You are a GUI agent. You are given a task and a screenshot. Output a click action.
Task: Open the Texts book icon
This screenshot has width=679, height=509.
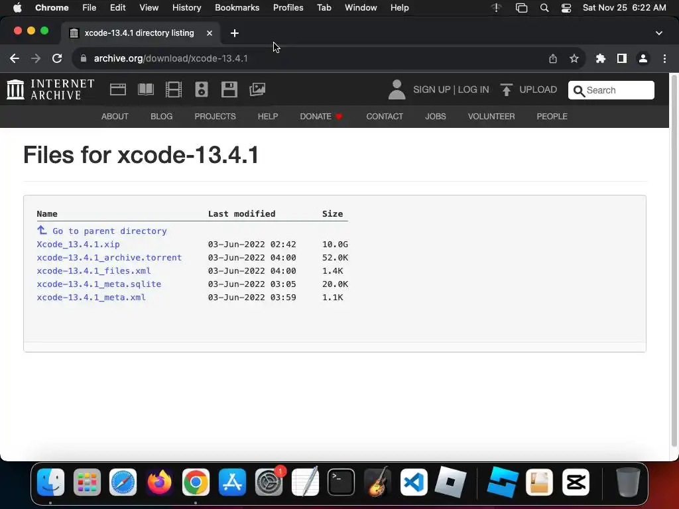click(x=145, y=89)
